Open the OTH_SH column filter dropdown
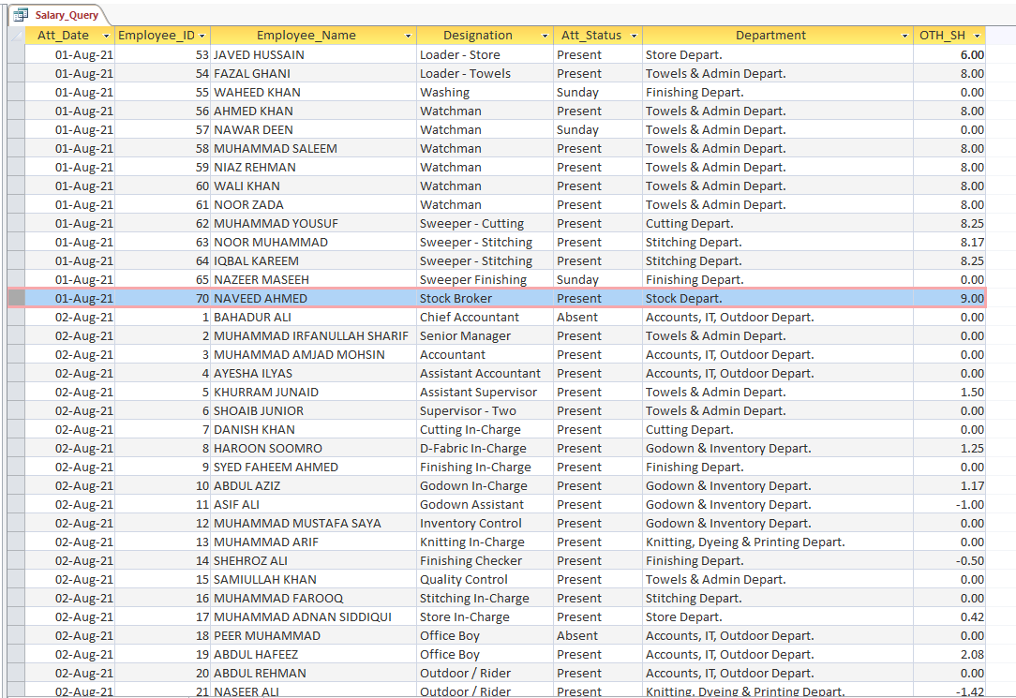 coord(978,36)
